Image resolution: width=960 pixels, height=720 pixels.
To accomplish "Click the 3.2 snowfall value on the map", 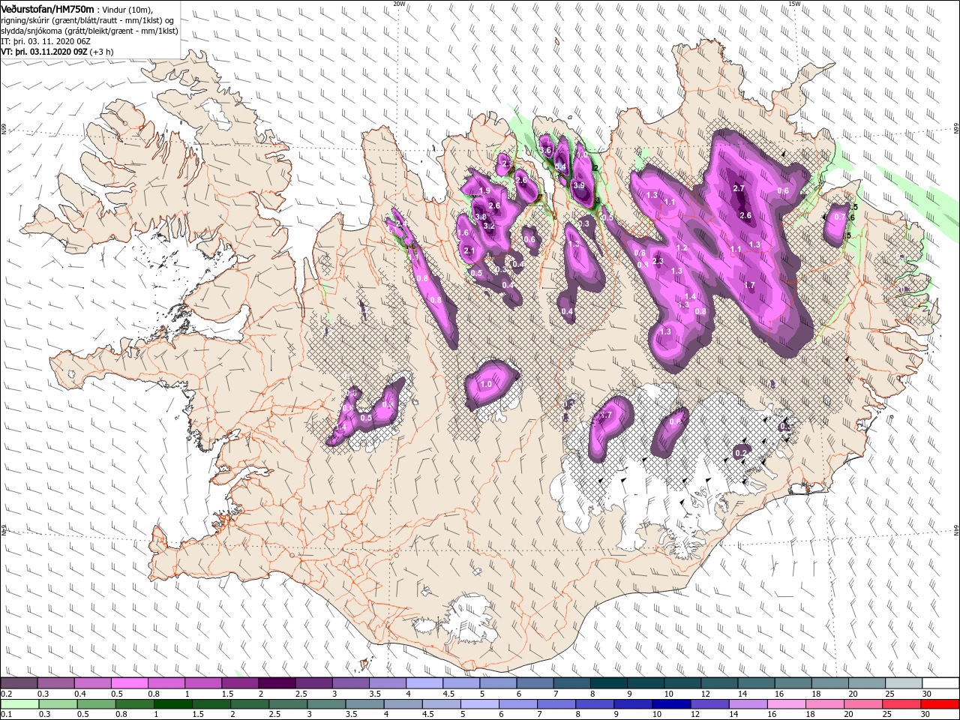I will click(489, 226).
